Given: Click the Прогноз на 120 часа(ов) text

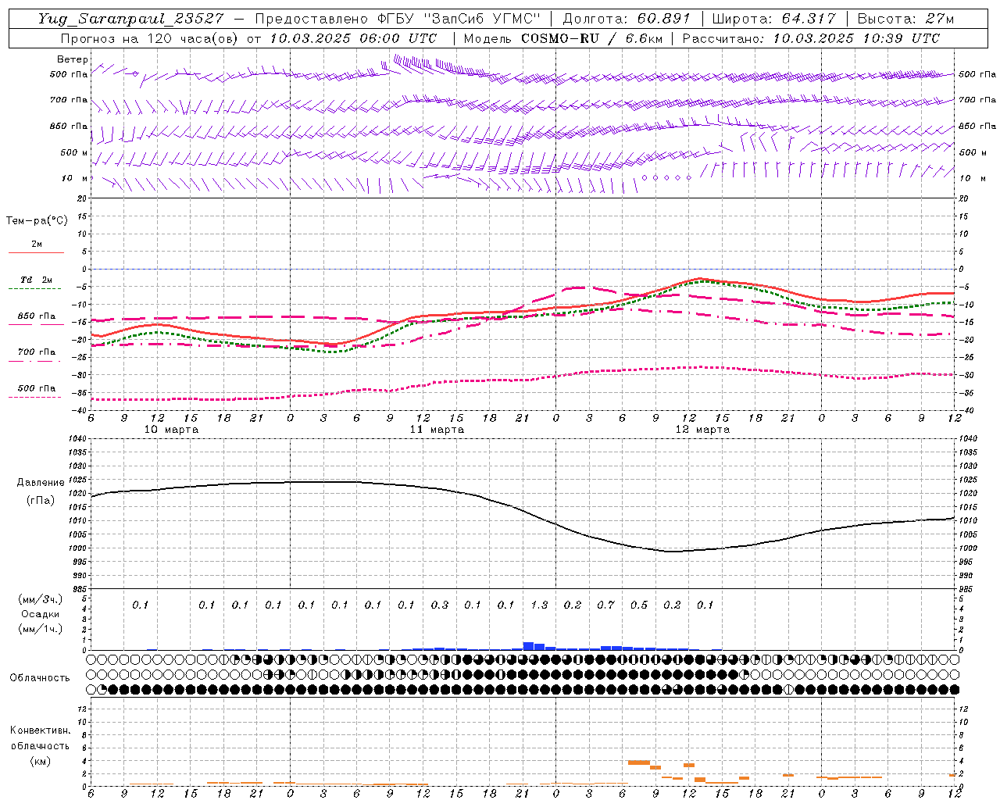Looking at the screenshot, I should tap(150, 37).
